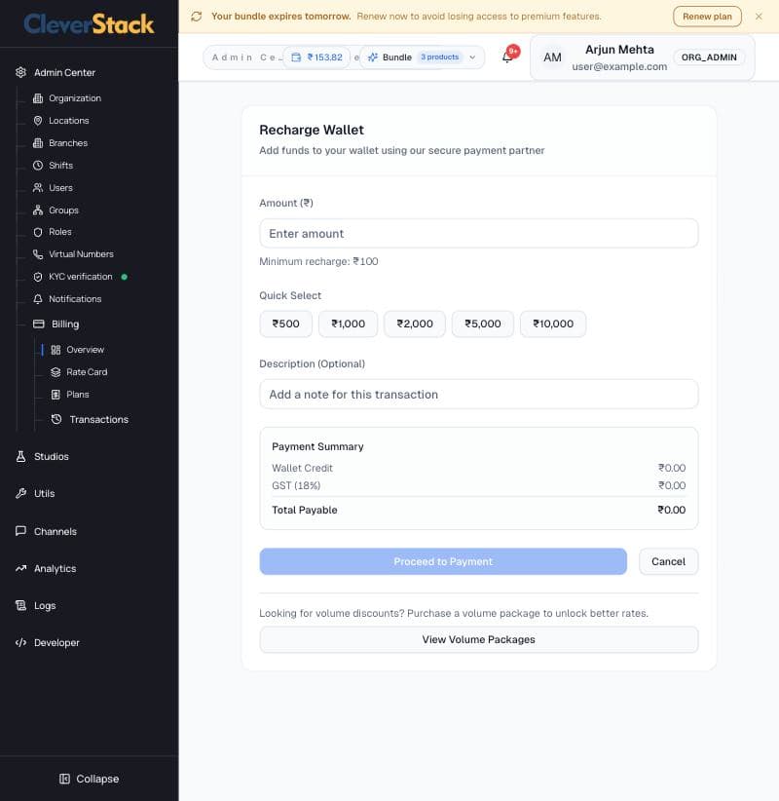Collapse the sidebar

[x=90, y=779]
